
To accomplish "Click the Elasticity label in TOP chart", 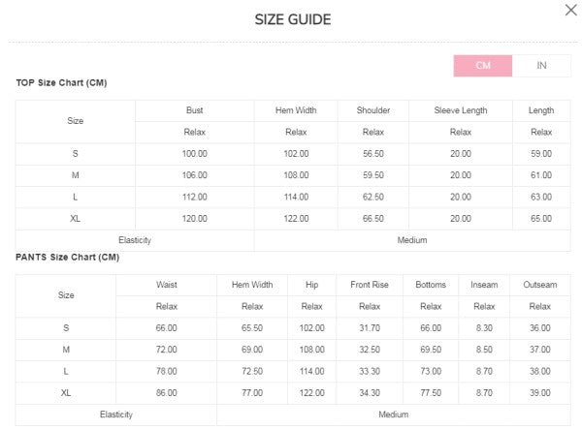I will (135, 240).
